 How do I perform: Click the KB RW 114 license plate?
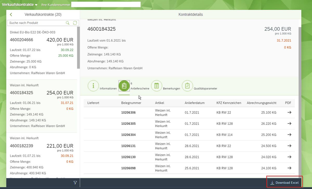coord(225,135)
